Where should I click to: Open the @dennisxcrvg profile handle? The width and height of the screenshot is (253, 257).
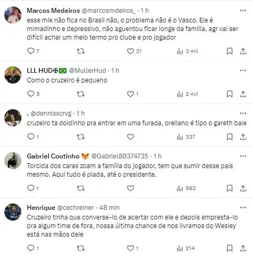[51, 114]
